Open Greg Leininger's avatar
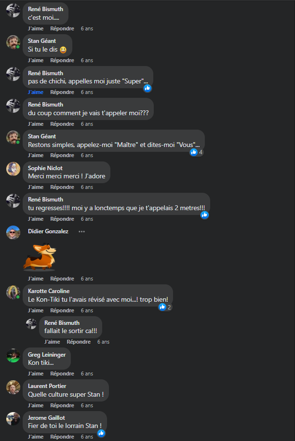 click(x=13, y=356)
